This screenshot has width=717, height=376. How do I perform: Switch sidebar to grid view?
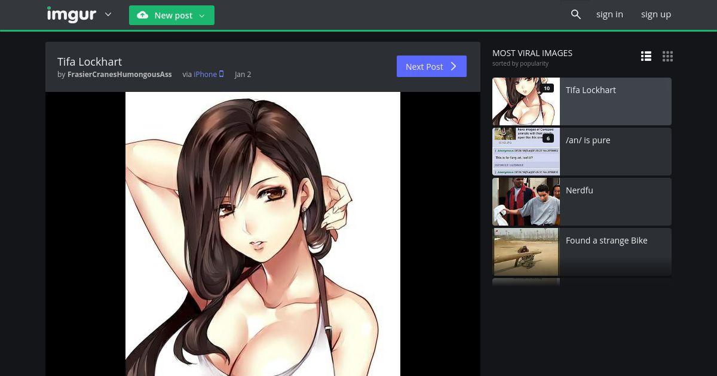[667, 56]
